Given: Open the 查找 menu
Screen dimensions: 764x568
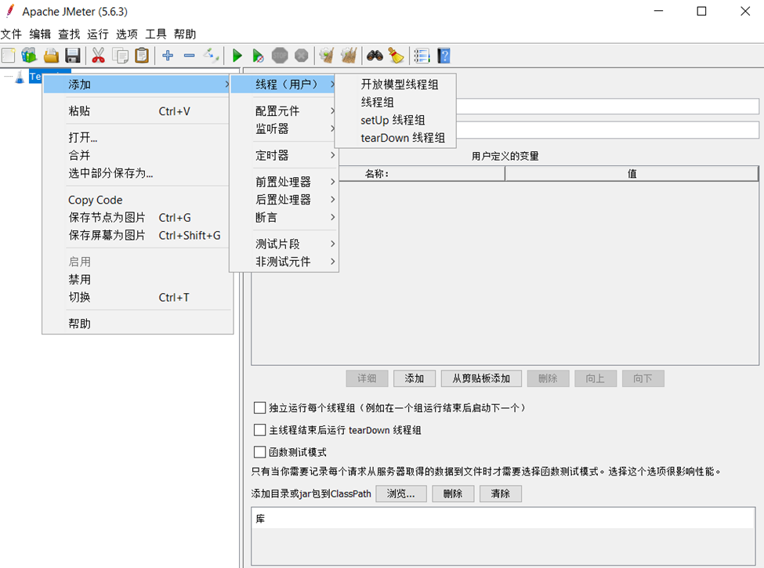Looking at the screenshot, I should (x=69, y=34).
